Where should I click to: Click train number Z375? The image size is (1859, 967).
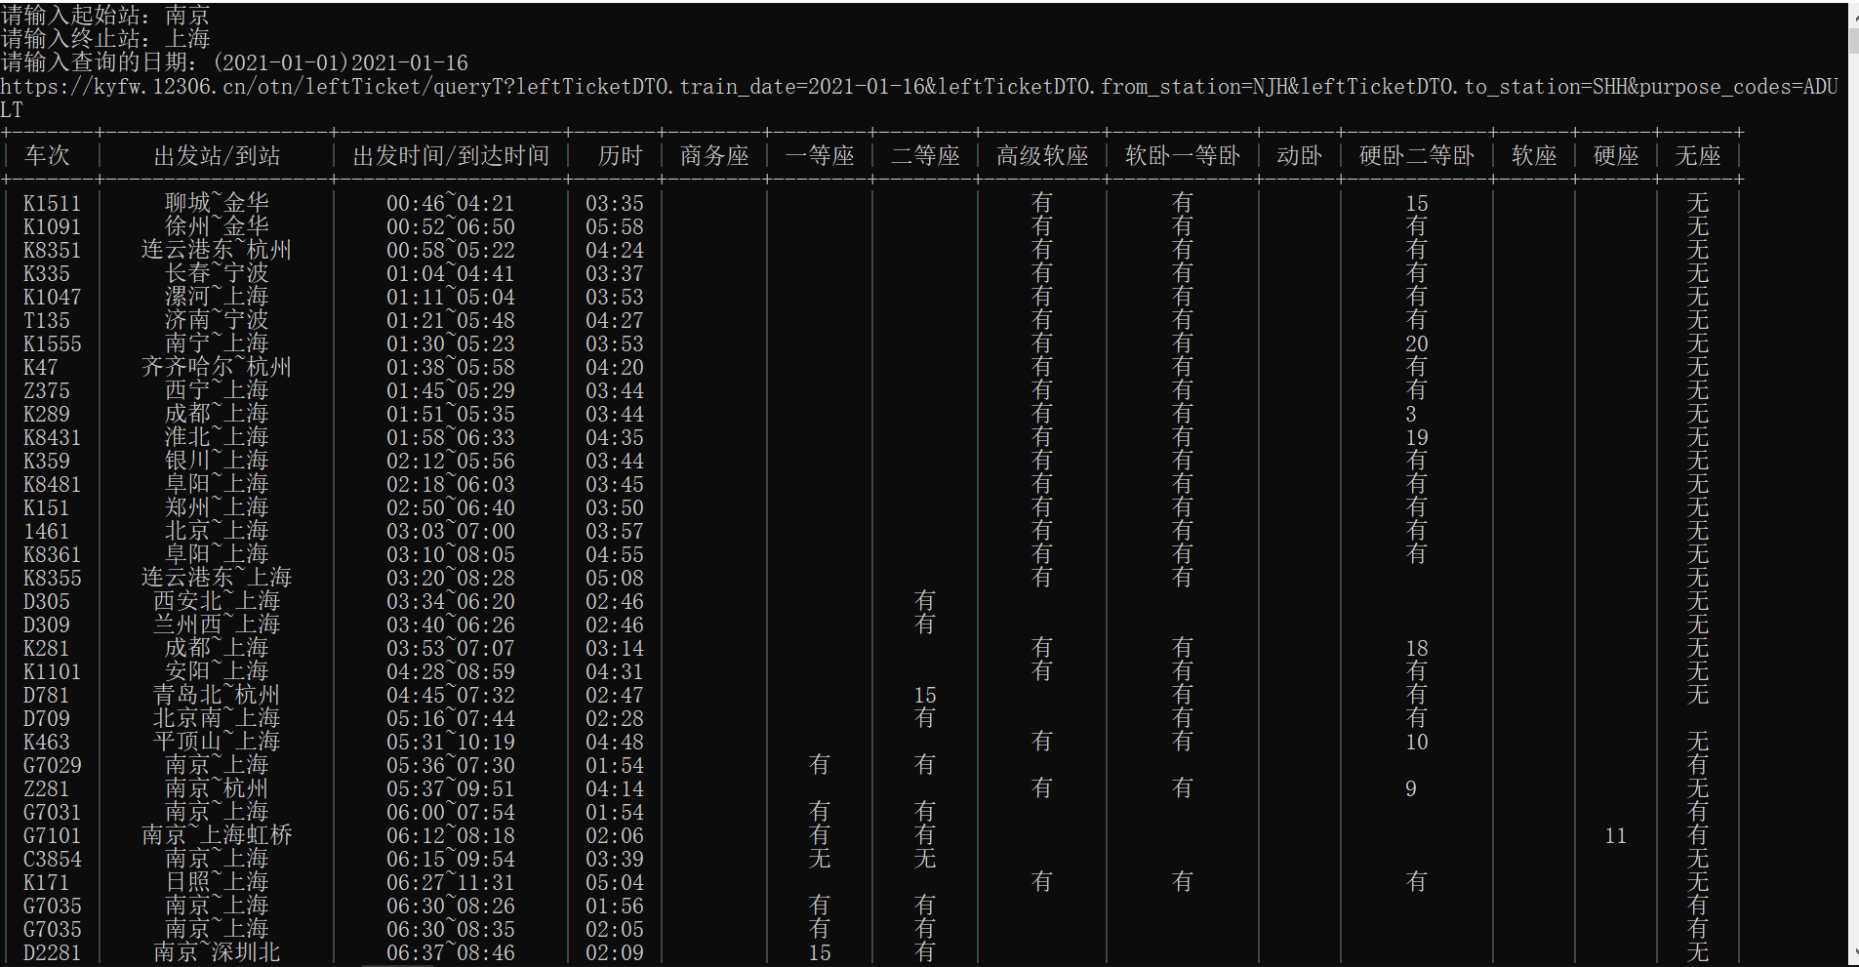(x=47, y=390)
